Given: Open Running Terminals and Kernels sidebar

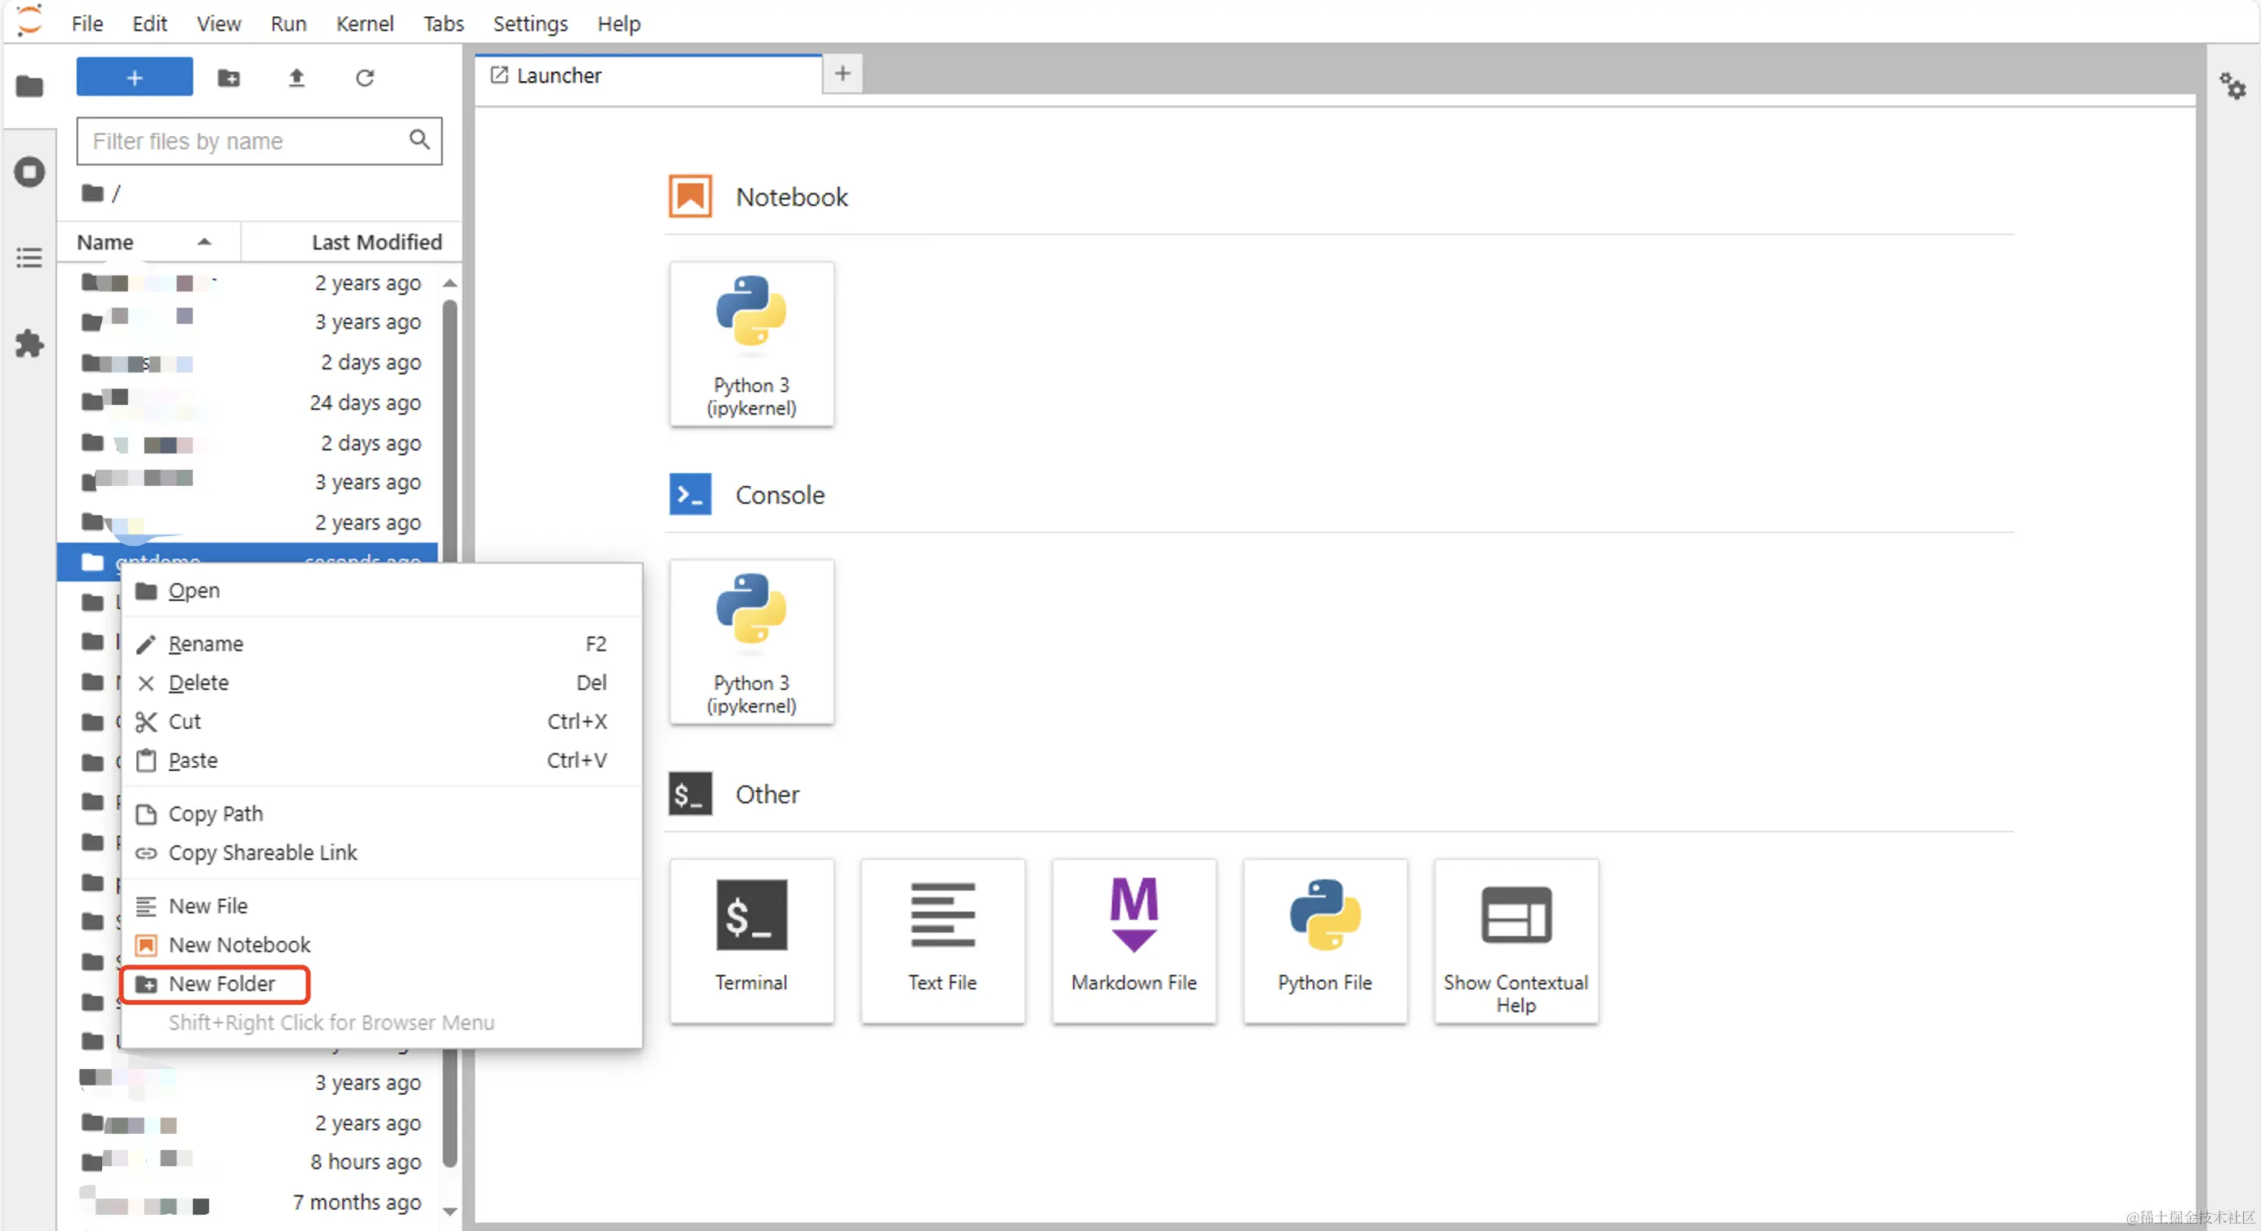Looking at the screenshot, I should coord(30,172).
